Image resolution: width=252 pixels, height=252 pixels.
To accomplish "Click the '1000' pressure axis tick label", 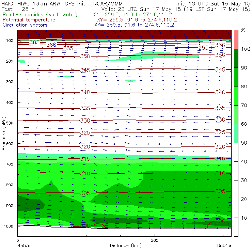I will click(9, 226).
